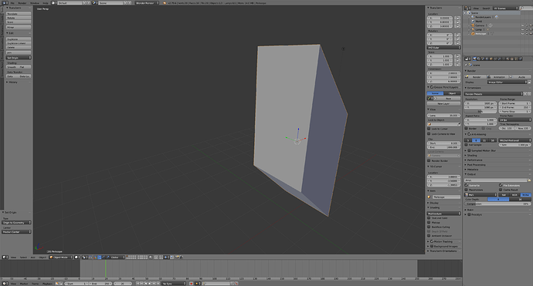Click the Duplicate button in Edit panel
The height and width of the screenshot is (286, 533).
coord(19,39)
